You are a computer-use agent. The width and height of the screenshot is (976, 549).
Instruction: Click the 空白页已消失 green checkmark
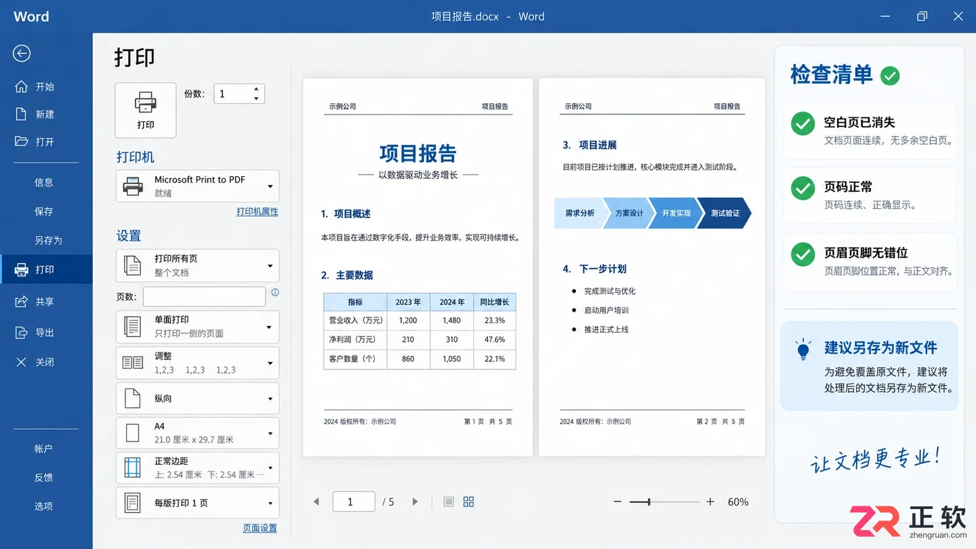[803, 124]
